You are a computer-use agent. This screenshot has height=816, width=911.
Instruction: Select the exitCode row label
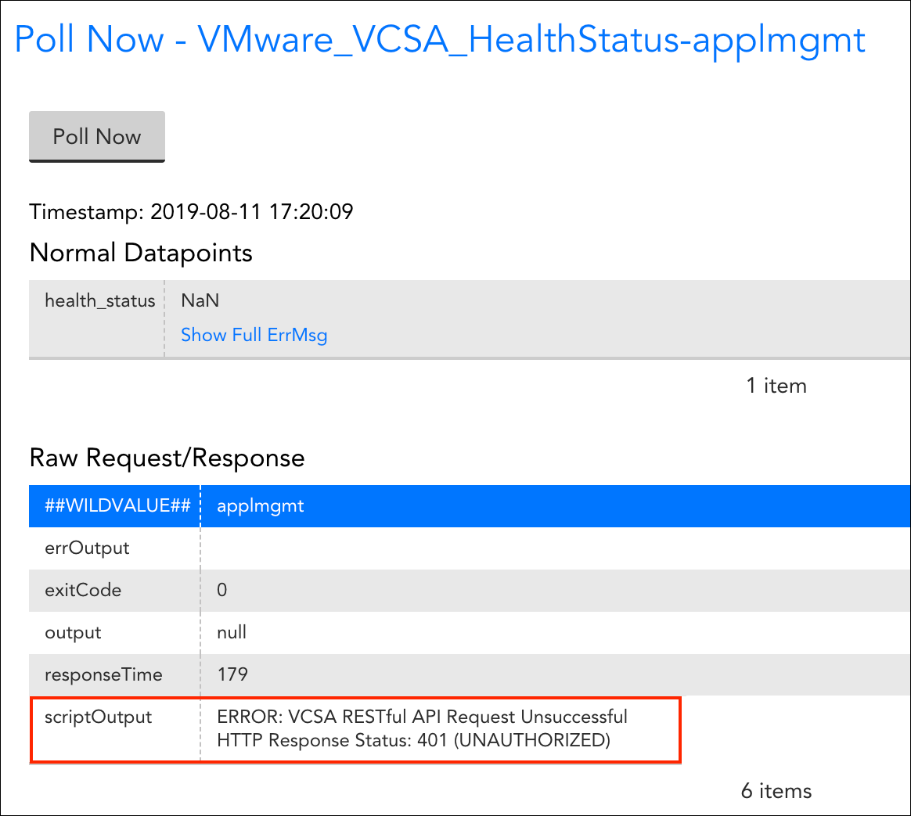83,591
